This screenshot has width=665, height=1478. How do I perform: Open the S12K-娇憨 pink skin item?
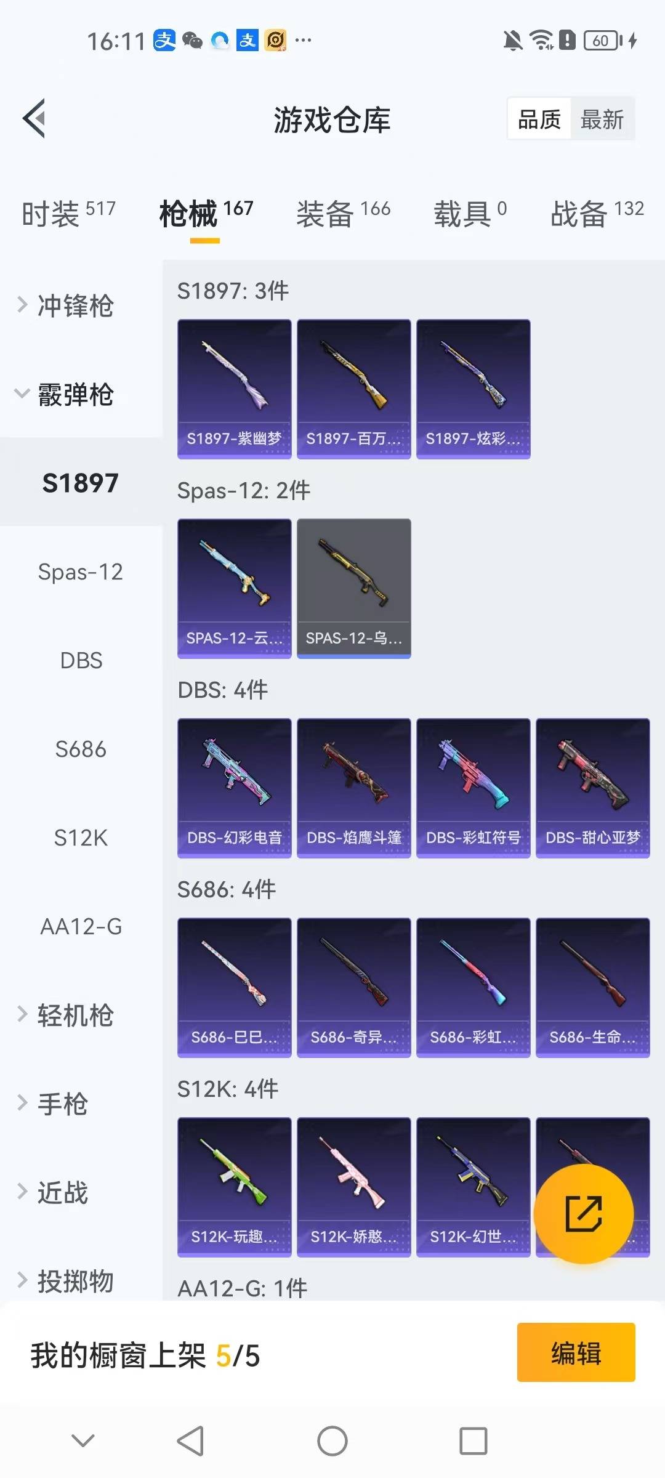(x=353, y=1187)
